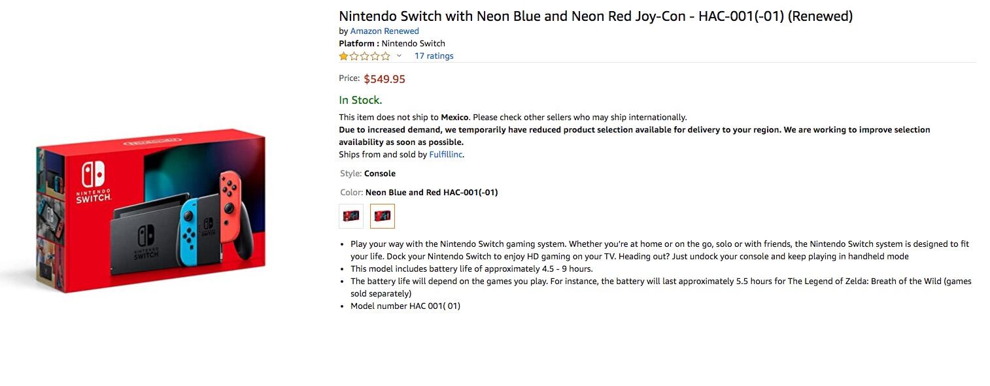Click the $549.95 price text
This screenshot has height=386, width=990.
pos(384,78)
